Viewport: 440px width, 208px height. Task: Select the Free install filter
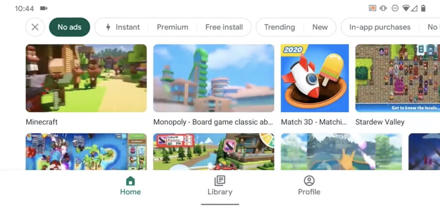(224, 27)
